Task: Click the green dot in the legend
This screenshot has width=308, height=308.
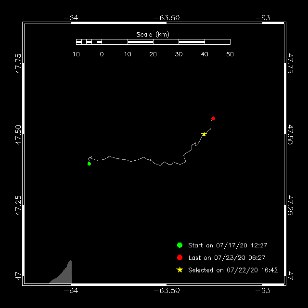Action: tap(180, 245)
